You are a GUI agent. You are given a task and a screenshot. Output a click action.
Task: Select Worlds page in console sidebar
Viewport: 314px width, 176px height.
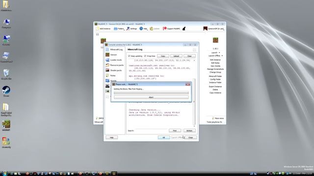tap(114, 81)
